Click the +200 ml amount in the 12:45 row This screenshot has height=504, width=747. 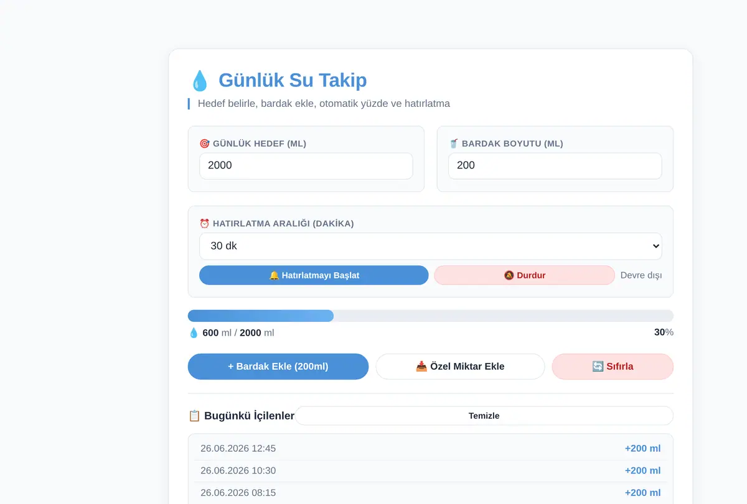643,449
